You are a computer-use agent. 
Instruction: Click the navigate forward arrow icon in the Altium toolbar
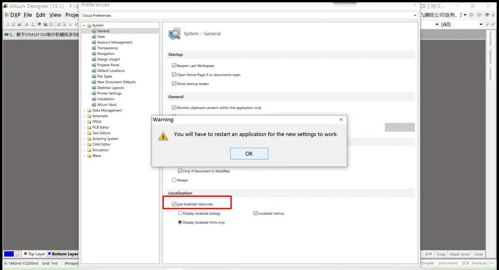coord(479,15)
